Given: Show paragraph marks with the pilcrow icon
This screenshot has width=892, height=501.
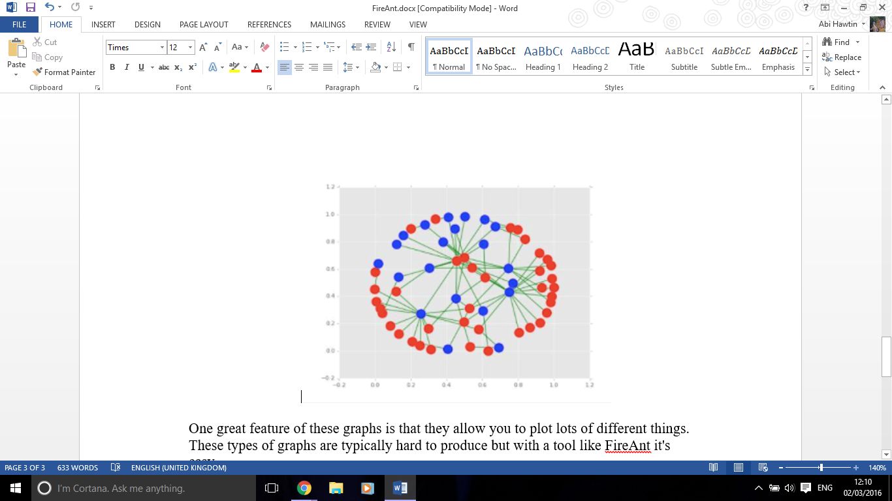Looking at the screenshot, I should pos(411,47).
